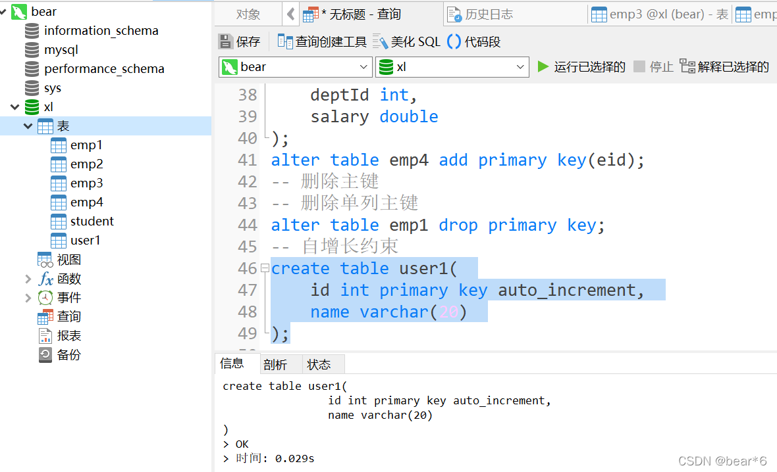This screenshot has width=777, height=472.
Task: Collapse the bear connection tree node
Action: (3, 11)
